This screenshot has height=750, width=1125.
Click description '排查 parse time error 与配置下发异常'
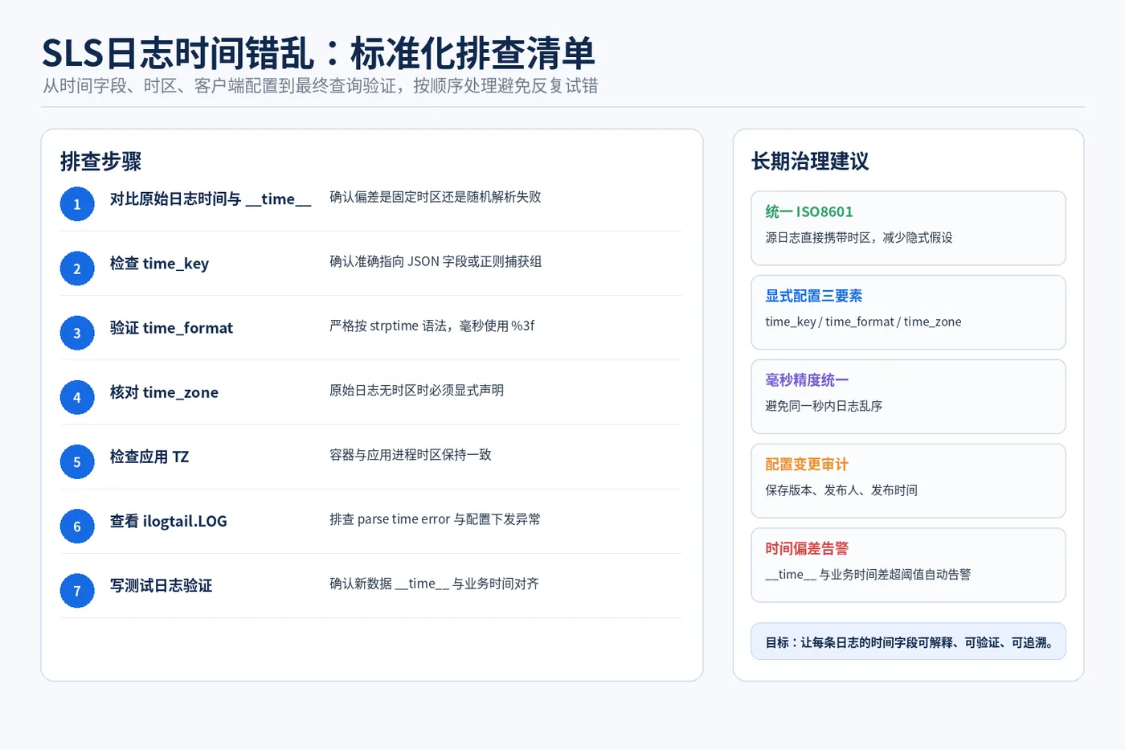[435, 519]
